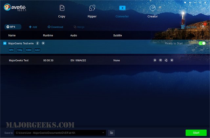Click the 00:00:30 runtime value
The width and height of the screenshot is (210, 138).
click(48, 60)
